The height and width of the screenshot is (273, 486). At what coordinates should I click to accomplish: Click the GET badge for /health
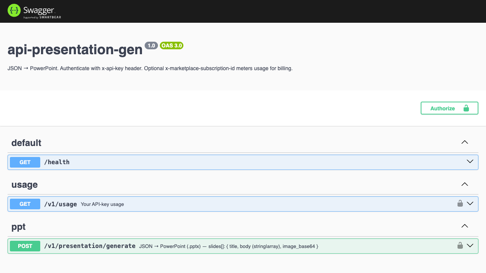pyautogui.click(x=25, y=162)
